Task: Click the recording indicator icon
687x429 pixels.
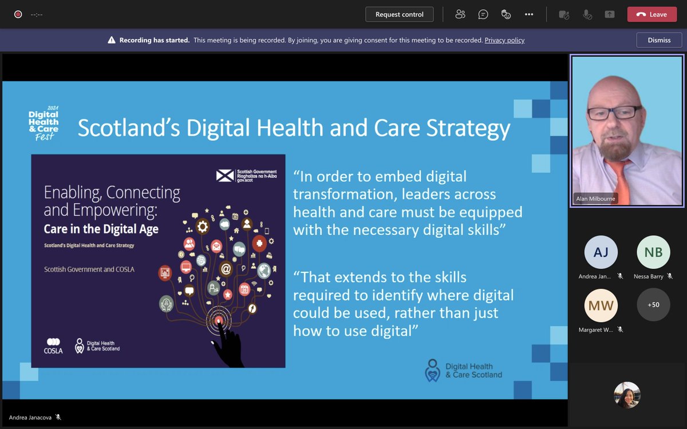Action: [18, 14]
